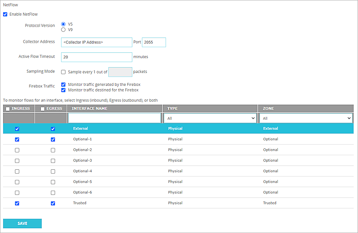The image size is (358, 233).
Task: Click the Interface Name filter box
Action: [115, 118]
